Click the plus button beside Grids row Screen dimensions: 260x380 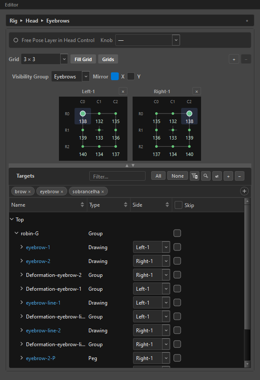(x=234, y=59)
